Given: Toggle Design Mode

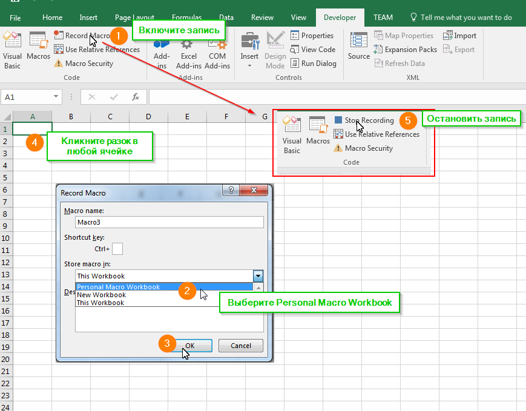Looking at the screenshot, I should coord(275,50).
